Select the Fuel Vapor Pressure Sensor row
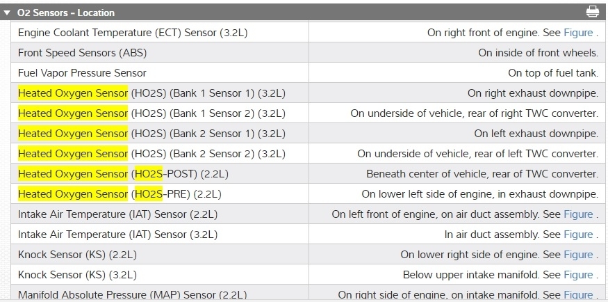The image size is (608, 302). coord(82,73)
